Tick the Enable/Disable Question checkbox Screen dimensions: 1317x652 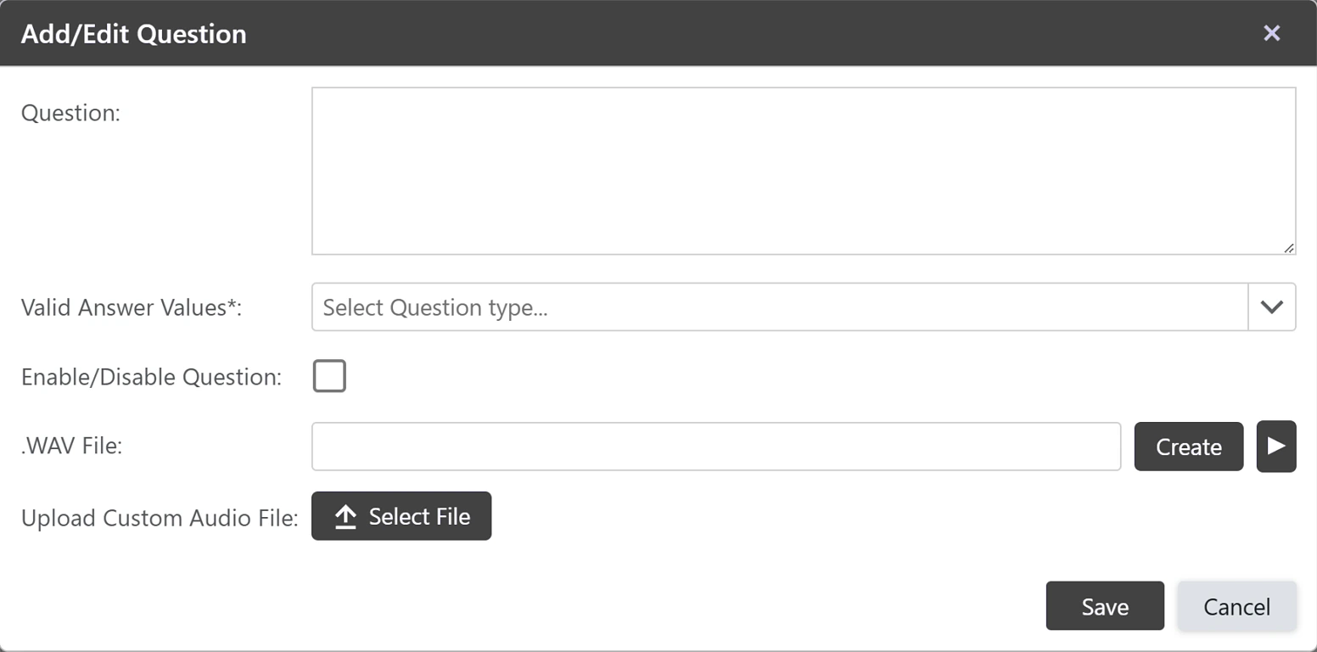click(x=329, y=376)
